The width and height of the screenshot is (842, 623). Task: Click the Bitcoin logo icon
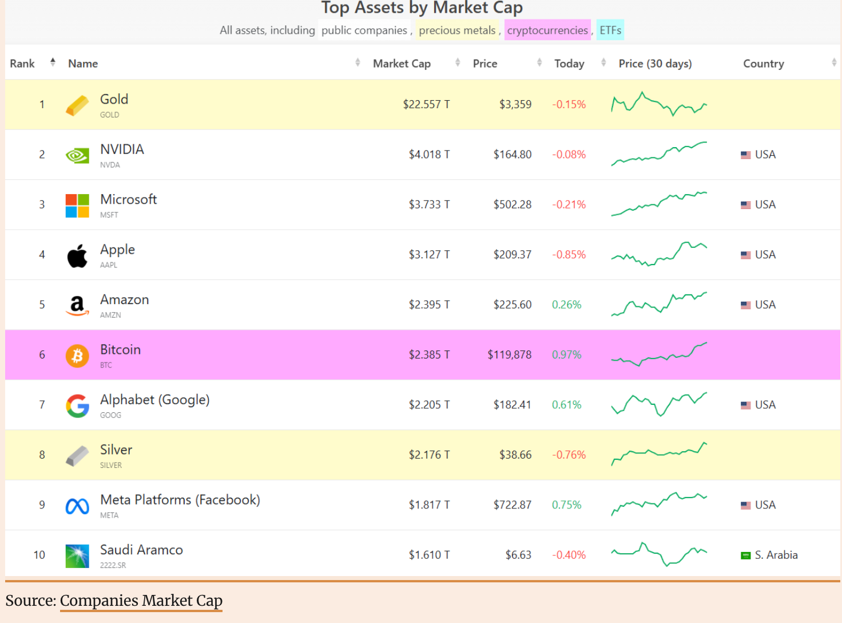pos(77,356)
